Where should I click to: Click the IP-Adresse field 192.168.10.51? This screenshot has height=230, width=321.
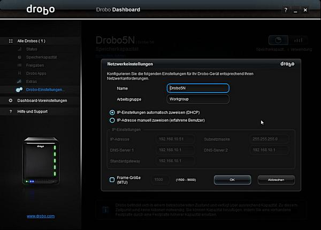(x=175, y=139)
